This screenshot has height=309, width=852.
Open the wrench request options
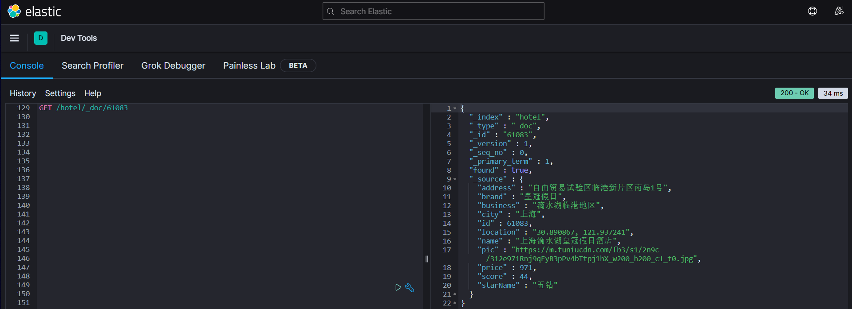pyautogui.click(x=410, y=288)
